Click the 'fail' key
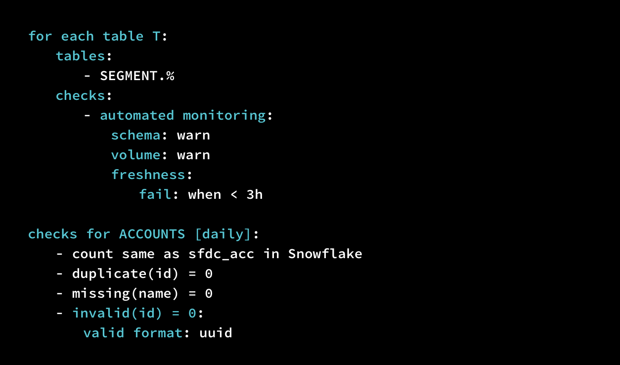The image size is (620, 365). point(155,194)
